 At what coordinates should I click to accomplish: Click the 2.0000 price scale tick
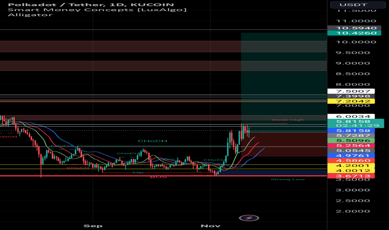(x=353, y=211)
